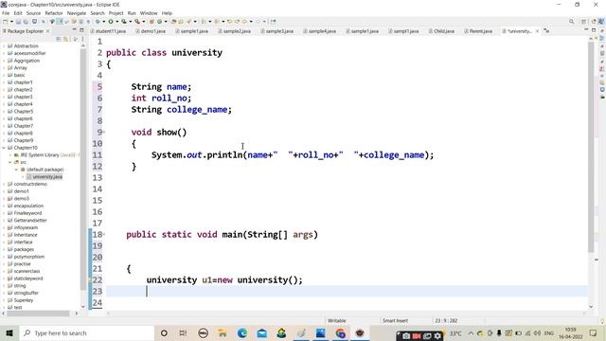Expand the Abstraction project
Image resolution: width=606 pixels, height=341 pixels.
[4, 46]
